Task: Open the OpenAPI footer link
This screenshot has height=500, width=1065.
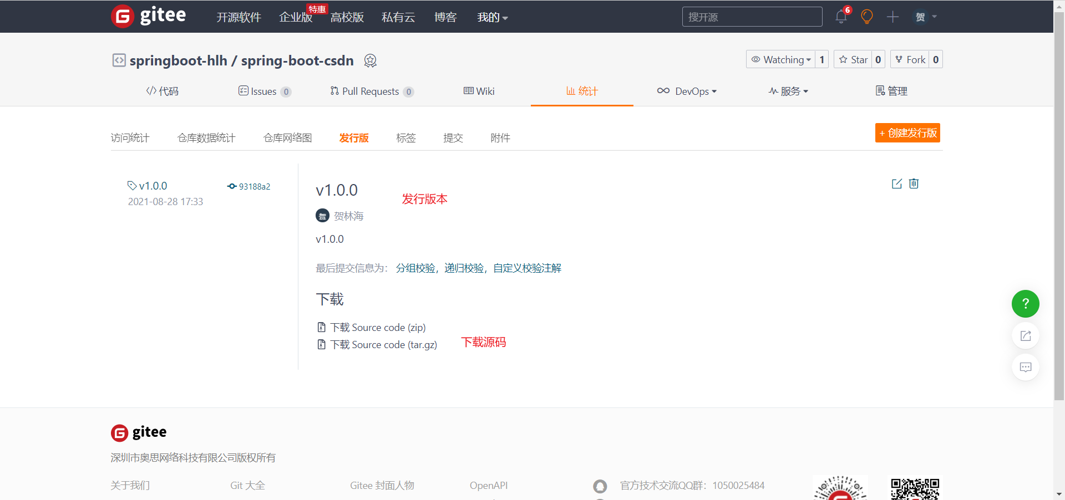Action: [489, 485]
